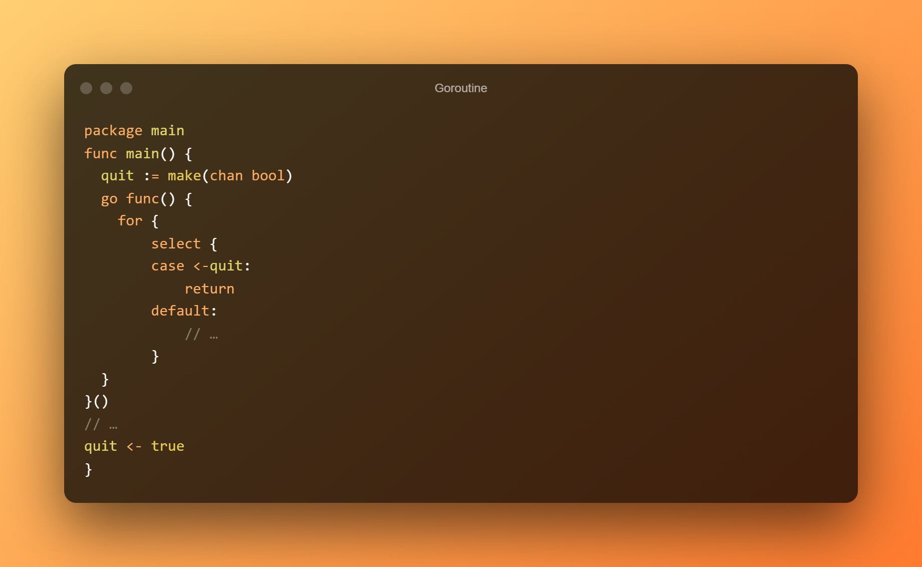922x567 pixels.
Task: Click the 'return' statement
Action: click(209, 289)
